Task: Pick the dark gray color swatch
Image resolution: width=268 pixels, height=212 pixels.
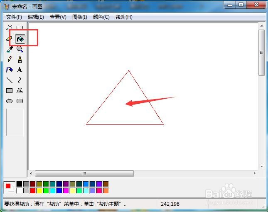Action: click(x=26, y=184)
